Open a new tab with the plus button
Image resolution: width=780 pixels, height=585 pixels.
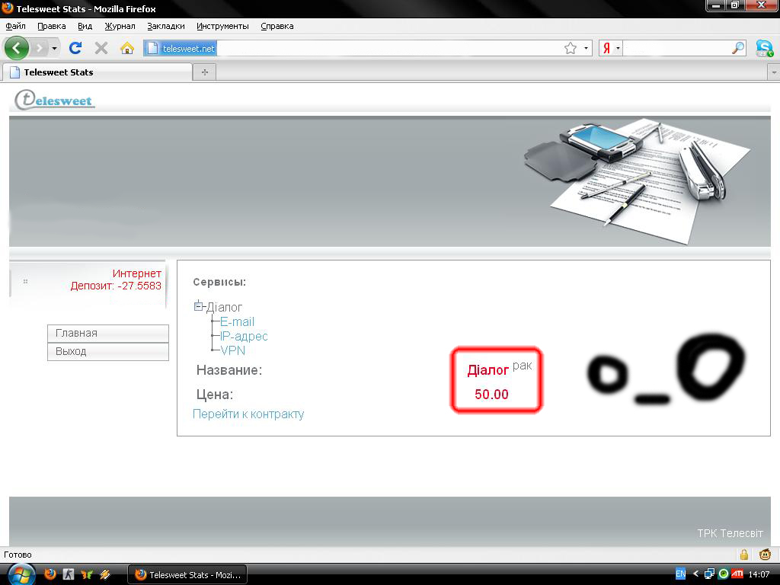coord(204,72)
